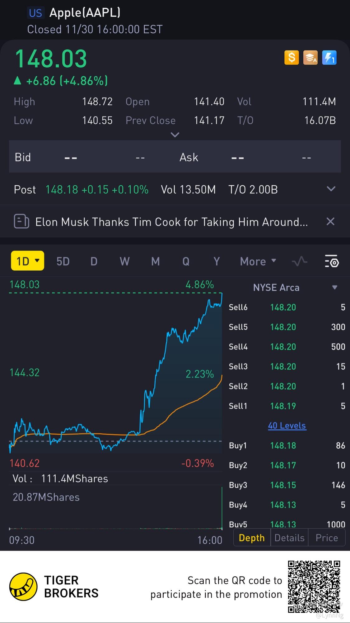The width and height of the screenshot is (350, 623).
Task: Tap the Post Vol 13.50M value
Action: click(x=188, y=189)
